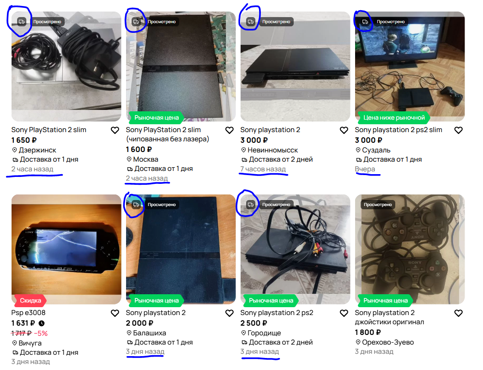Click the Рыночная цена badge on the Moscow listing
Screen dimensions: 483x370
click(157, 118)
